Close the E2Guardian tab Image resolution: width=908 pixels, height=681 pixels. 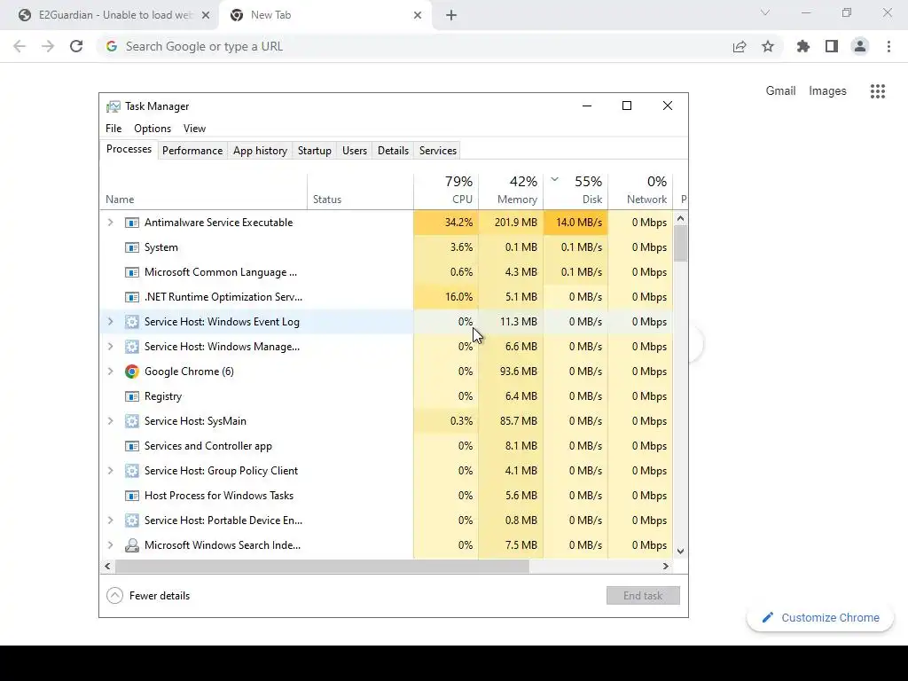point(206,16)
